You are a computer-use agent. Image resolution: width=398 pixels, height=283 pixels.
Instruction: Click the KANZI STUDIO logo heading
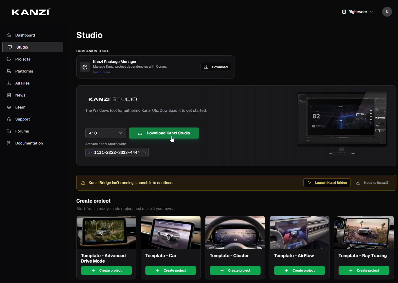(x=112, y=99)
